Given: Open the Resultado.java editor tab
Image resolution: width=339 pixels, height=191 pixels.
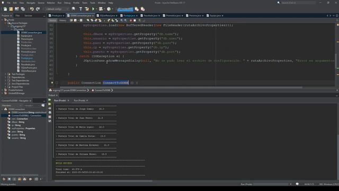Looking at the screenshot, I should tap(150, 15).
